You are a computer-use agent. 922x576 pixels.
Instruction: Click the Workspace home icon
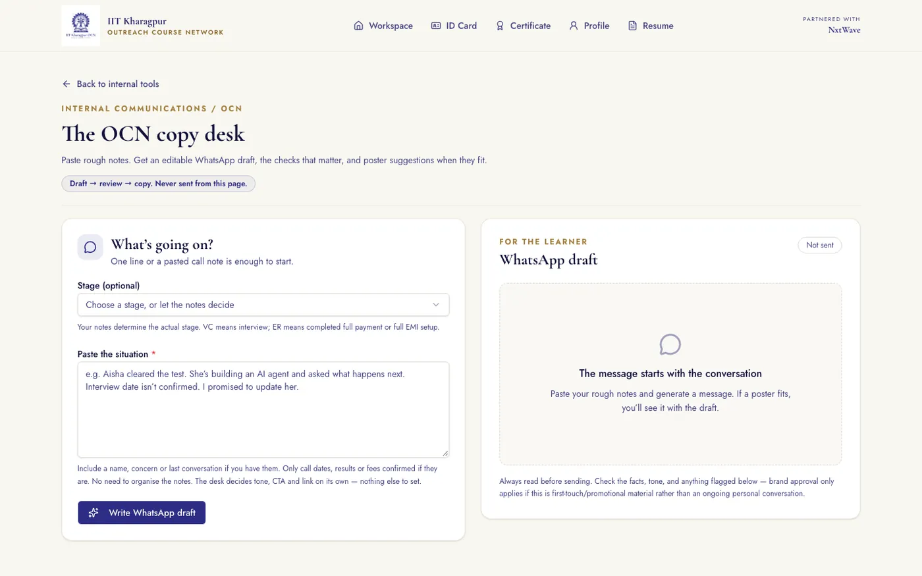358,26
